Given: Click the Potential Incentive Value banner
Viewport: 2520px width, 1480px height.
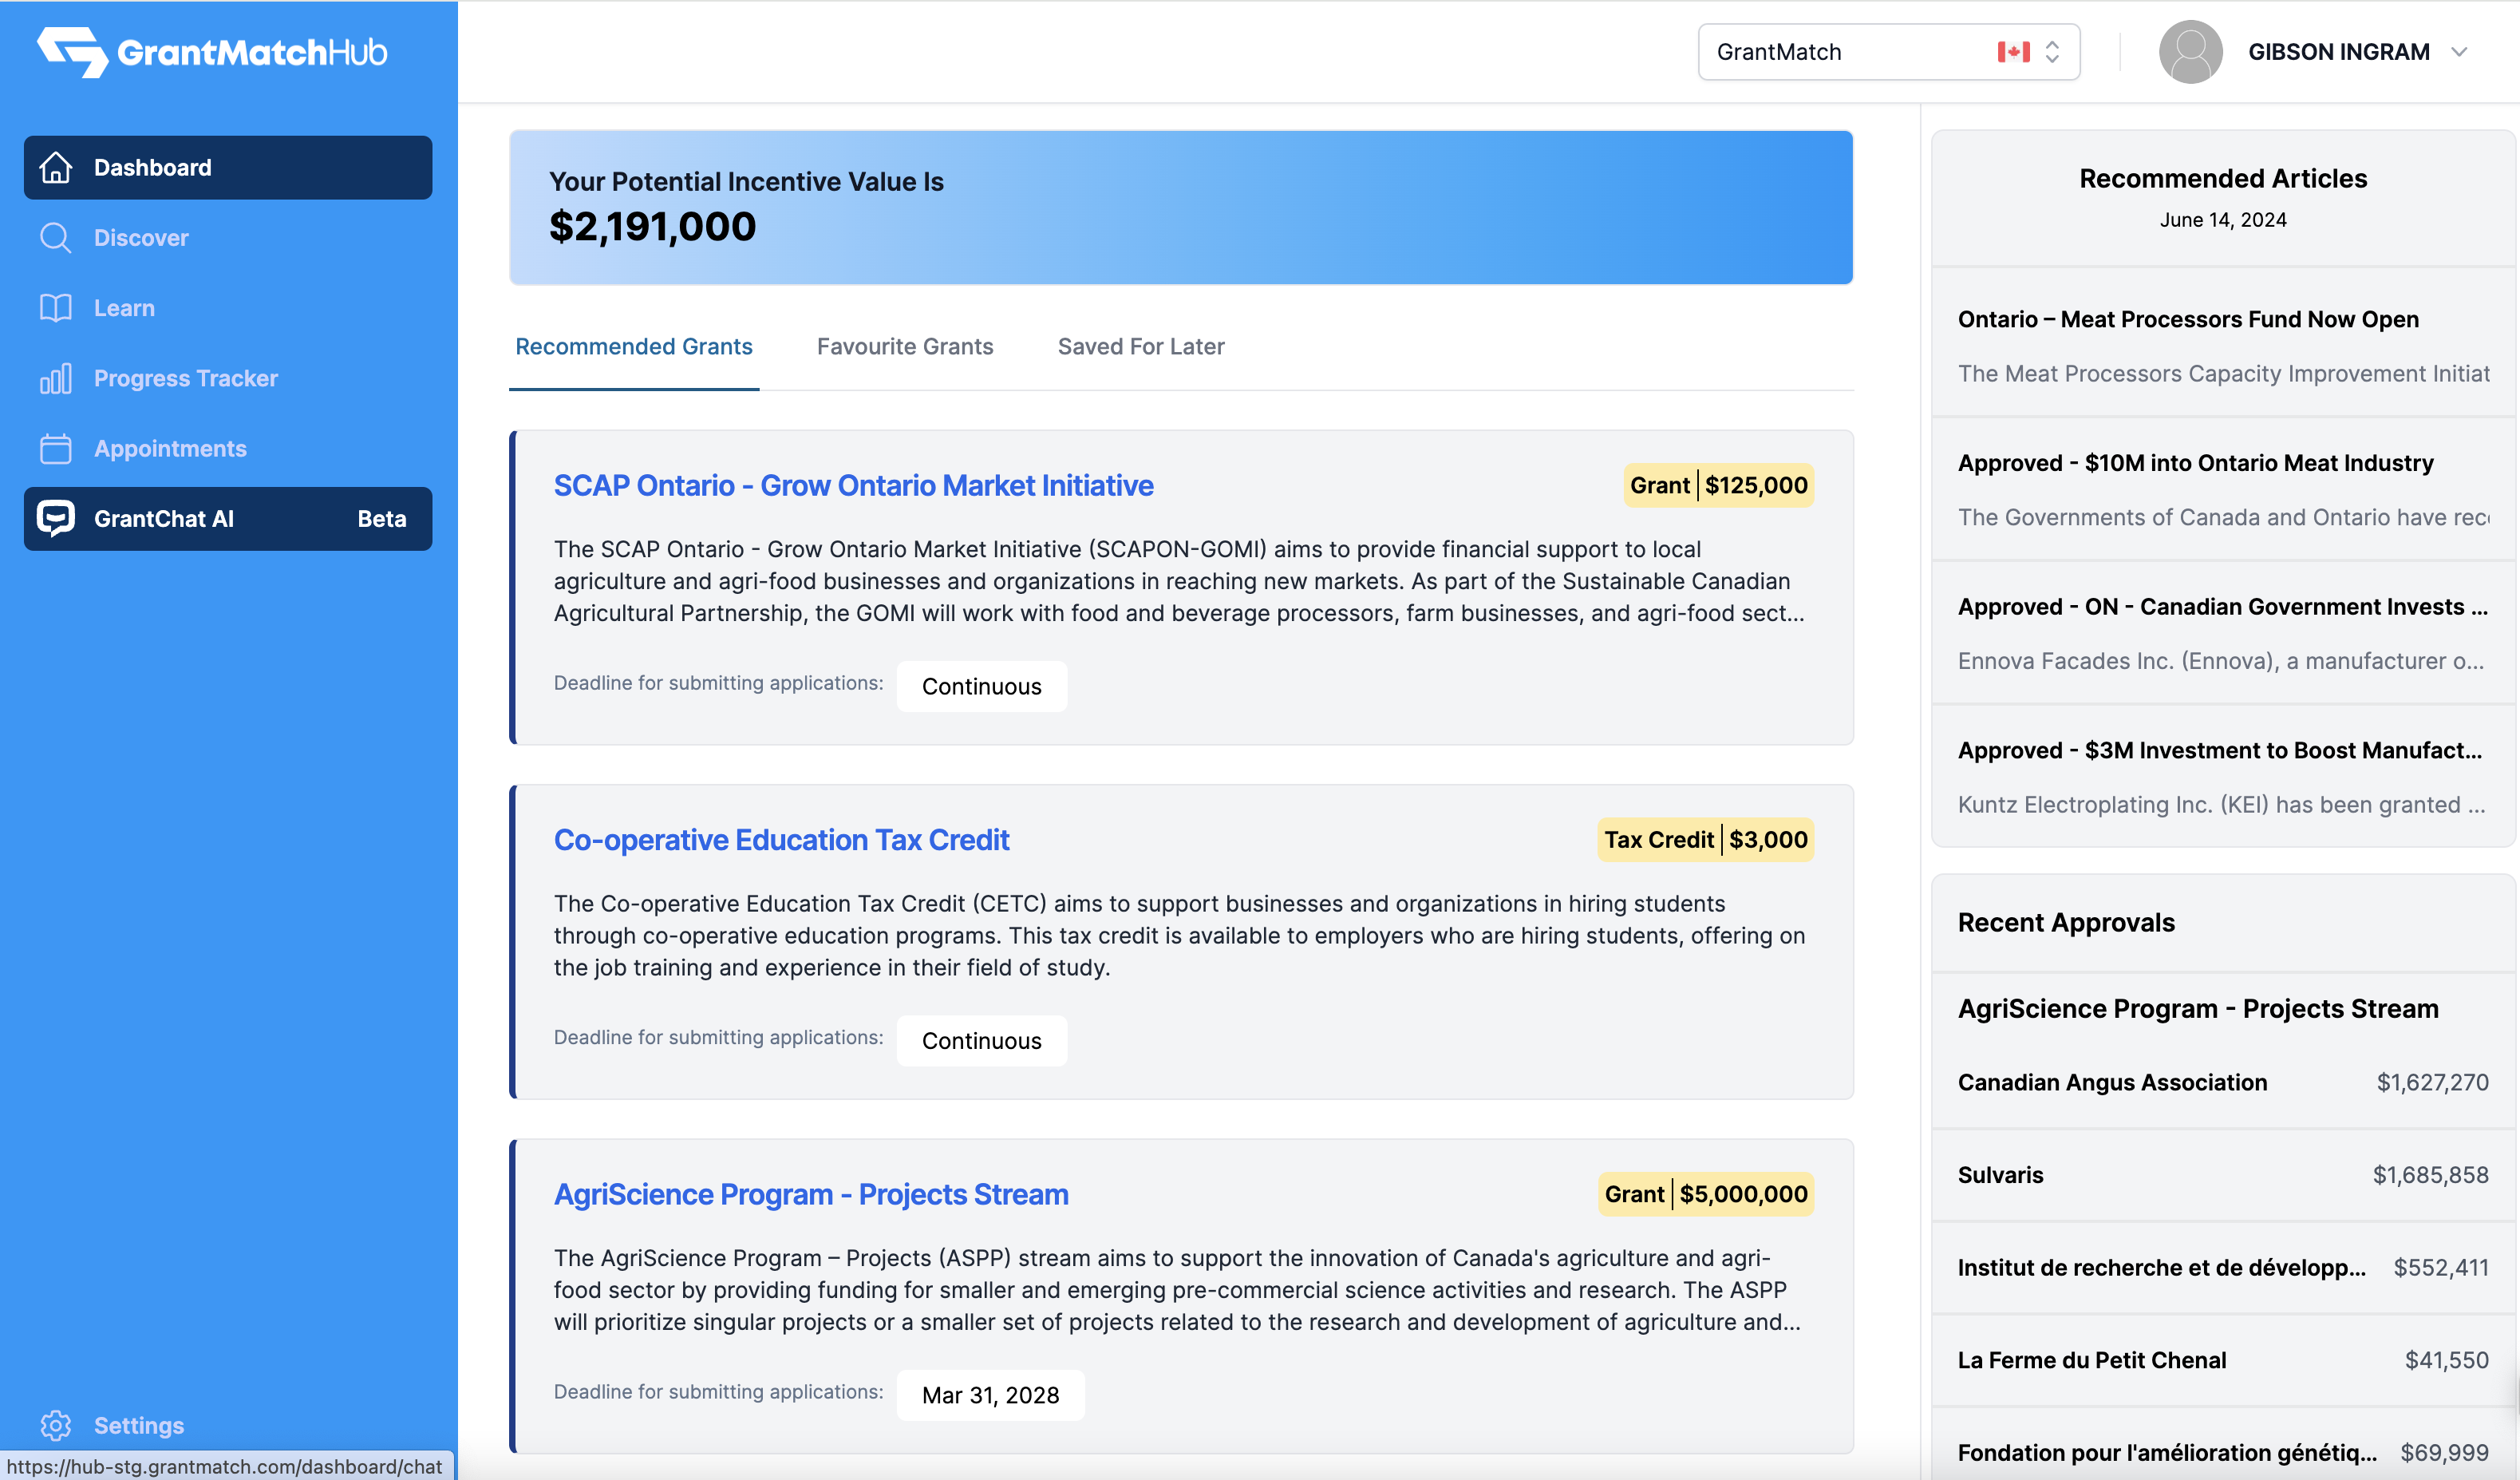Looking at the screenshot, I should [x=1180, y=207].
